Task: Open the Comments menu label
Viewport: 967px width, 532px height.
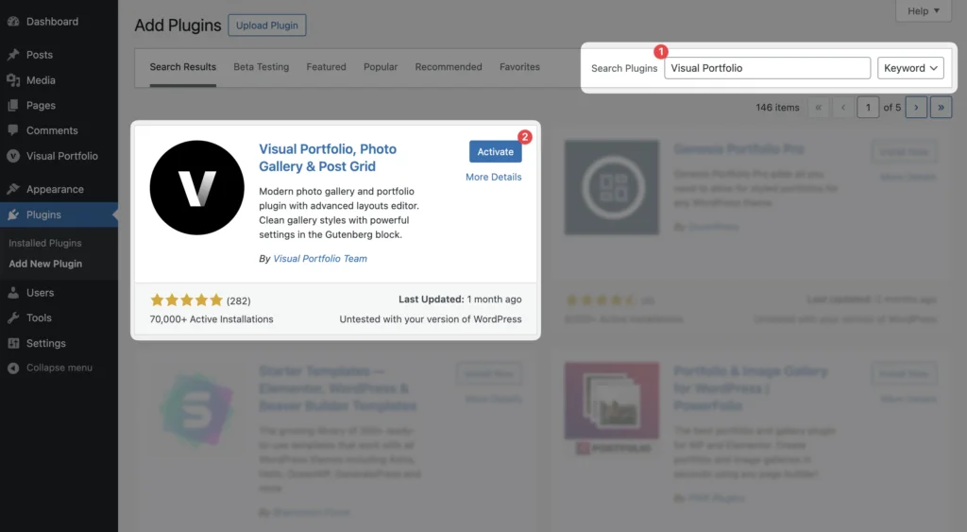Action: pos(52,130)
